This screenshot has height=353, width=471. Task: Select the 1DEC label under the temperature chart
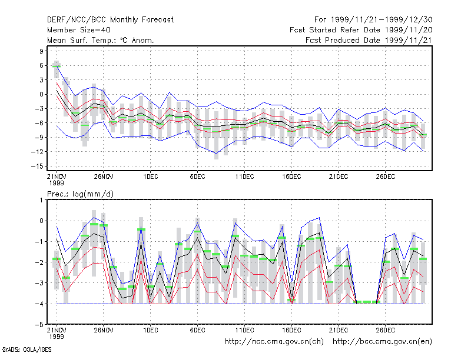pos(150,176)
